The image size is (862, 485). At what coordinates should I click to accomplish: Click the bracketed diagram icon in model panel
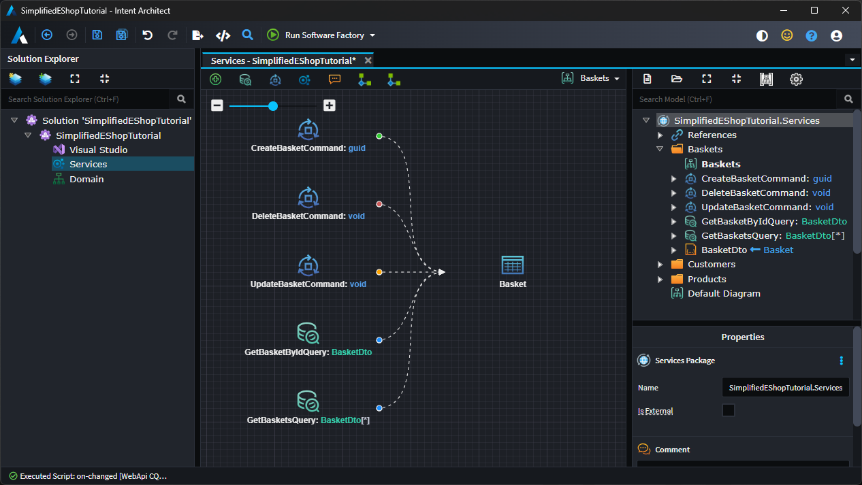coord(766,79)
